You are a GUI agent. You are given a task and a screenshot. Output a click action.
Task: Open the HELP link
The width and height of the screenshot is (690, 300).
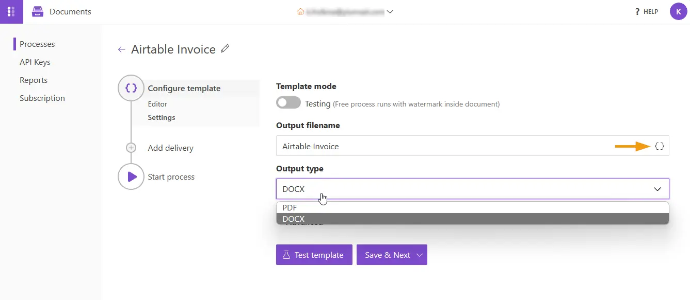(x=646, y=11)
